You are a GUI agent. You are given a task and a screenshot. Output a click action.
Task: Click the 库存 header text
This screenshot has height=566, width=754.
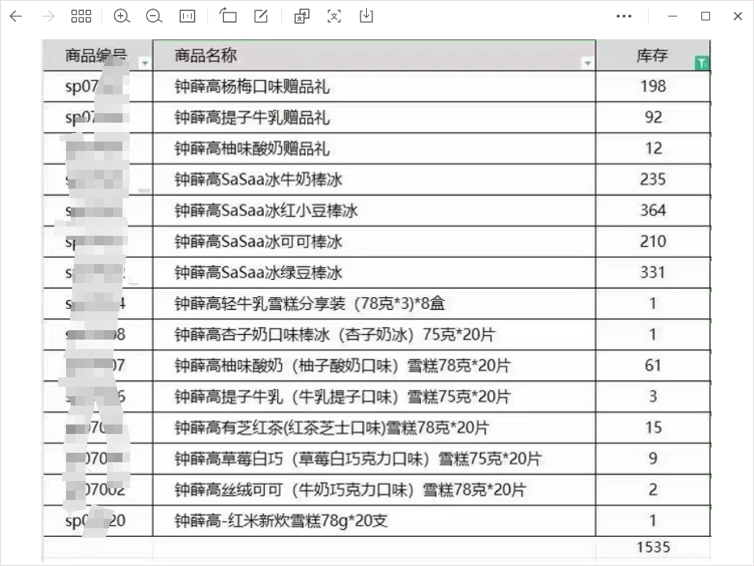(652, 55)
